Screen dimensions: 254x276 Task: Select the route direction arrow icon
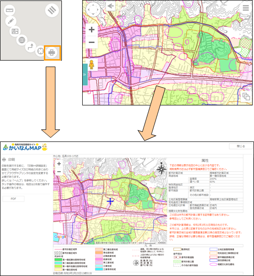coord(30,47)
